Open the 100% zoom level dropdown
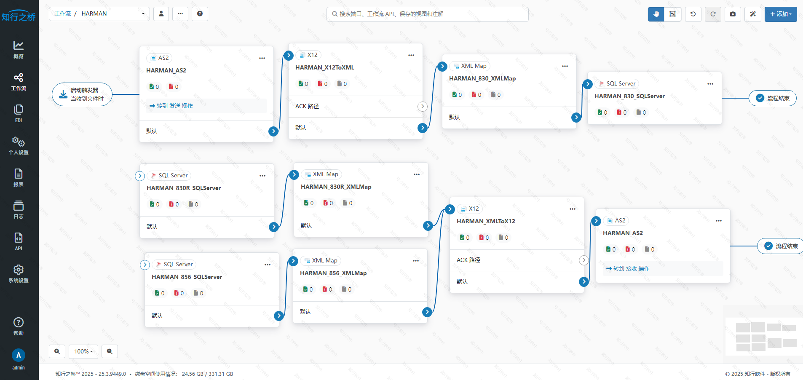Screen dimensions: 803x380 (x=83, y=351)
